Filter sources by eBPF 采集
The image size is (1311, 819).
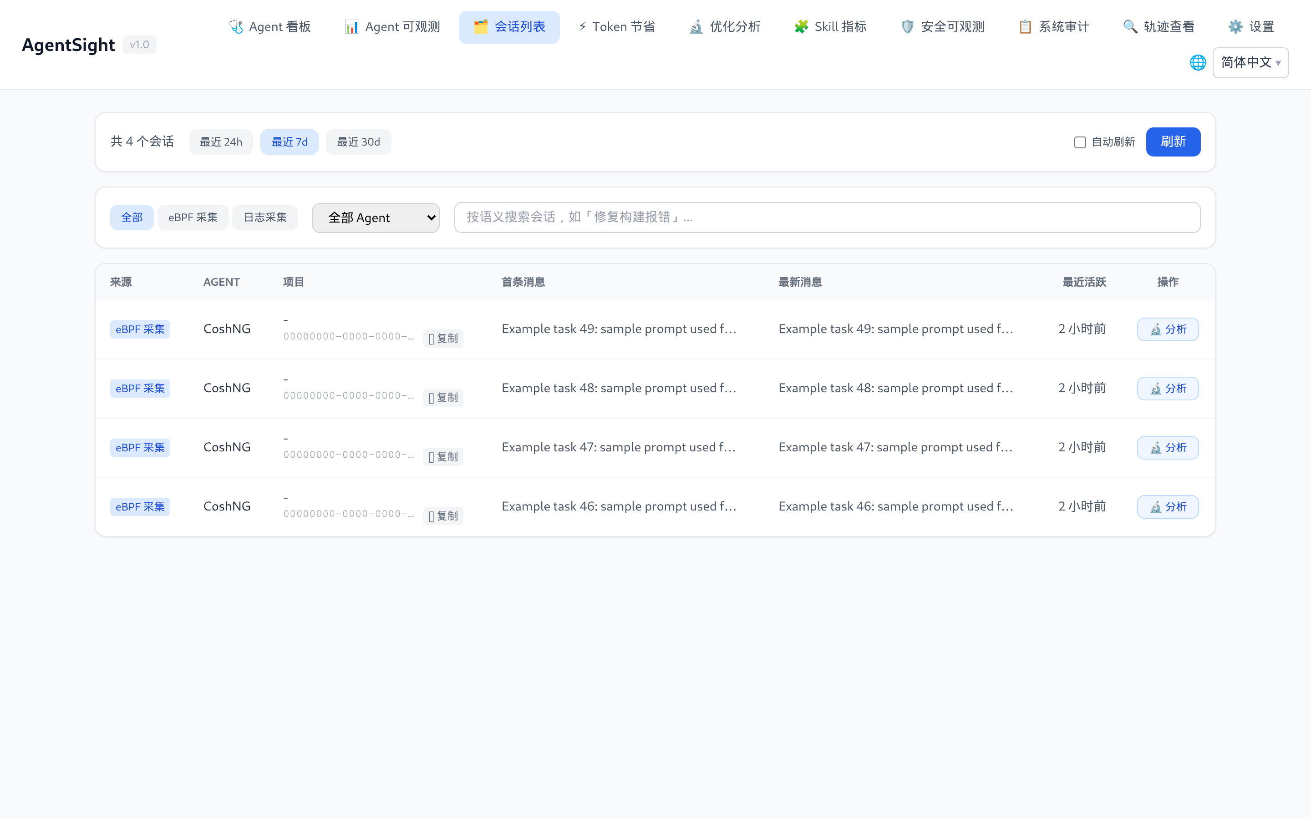coord(193,217)
